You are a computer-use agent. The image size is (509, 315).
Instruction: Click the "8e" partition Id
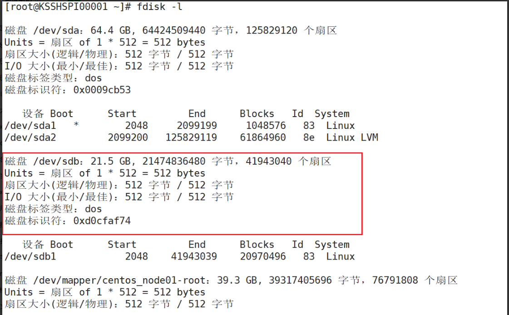tap(309, 138)
